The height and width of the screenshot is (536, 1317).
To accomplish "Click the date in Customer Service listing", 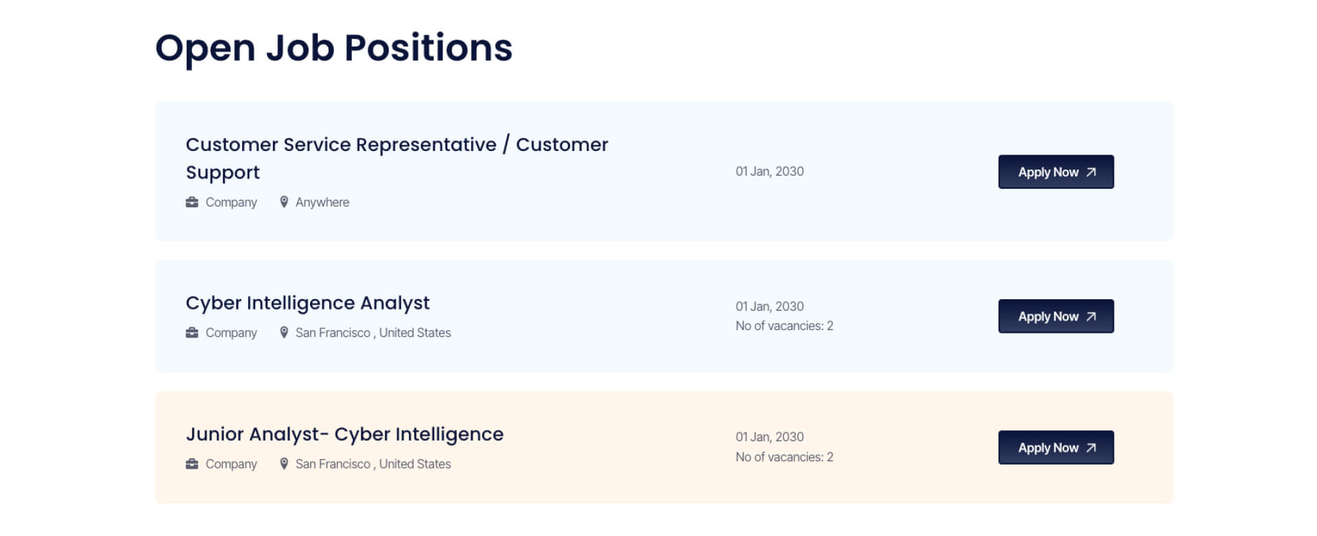I will [x=770, y=172].
